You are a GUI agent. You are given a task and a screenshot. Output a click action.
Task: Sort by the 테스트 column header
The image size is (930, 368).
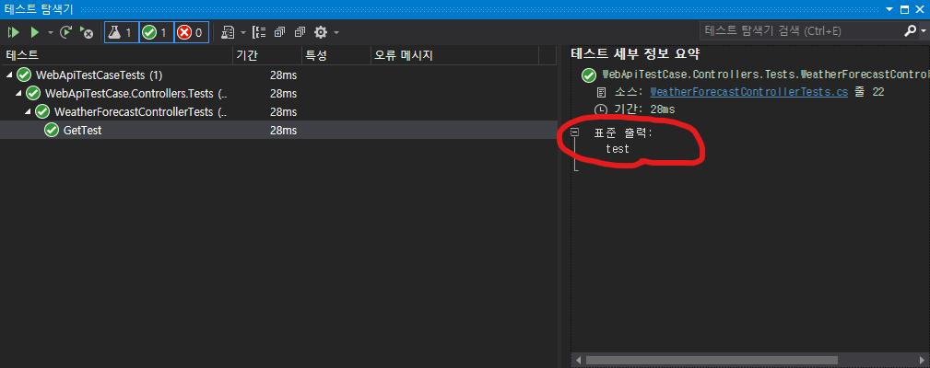click(117, 55)
